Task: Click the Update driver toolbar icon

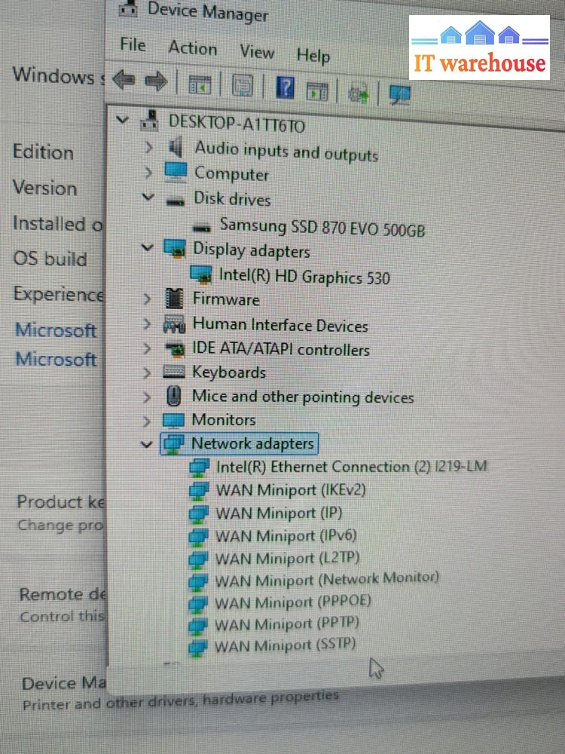Action: pyautogui.click(x=358, y=92)
